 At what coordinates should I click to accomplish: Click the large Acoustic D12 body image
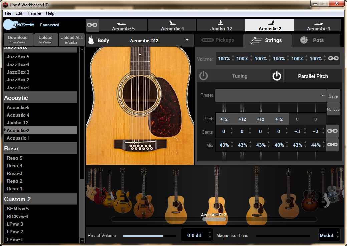click(x=140, y=106)
